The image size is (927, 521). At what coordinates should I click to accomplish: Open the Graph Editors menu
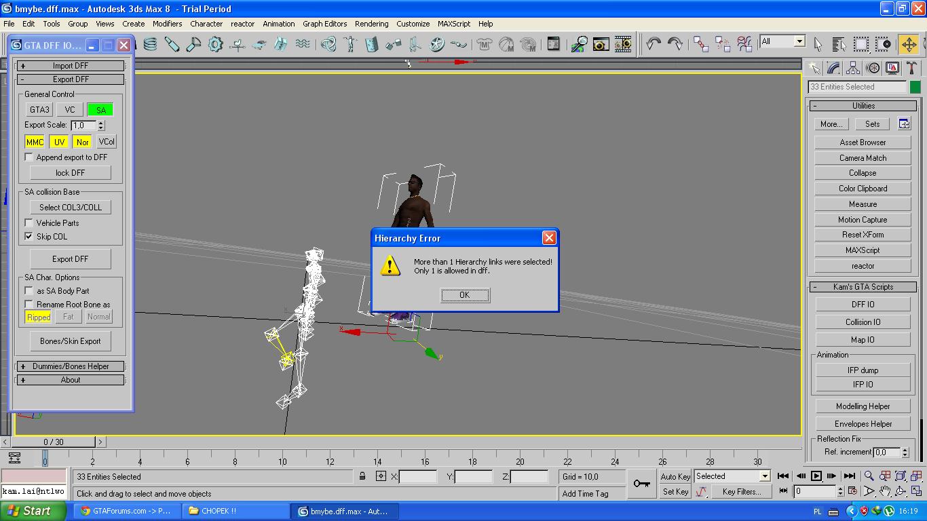324,24
